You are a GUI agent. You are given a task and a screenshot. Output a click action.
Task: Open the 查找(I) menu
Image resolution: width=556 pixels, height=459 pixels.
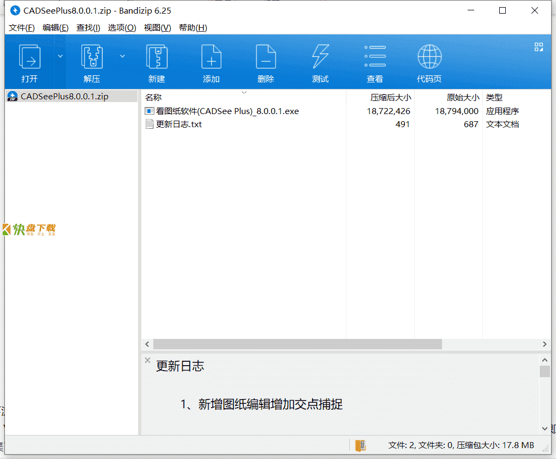(x=88, y=28)
